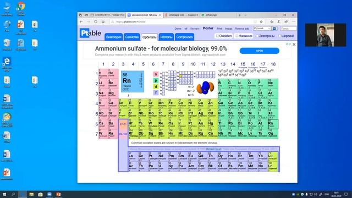Image resolution: width=352 pixels, height=198 pixels.
Task: Open the Русский language dropdown
Action: tap(262, 29)
